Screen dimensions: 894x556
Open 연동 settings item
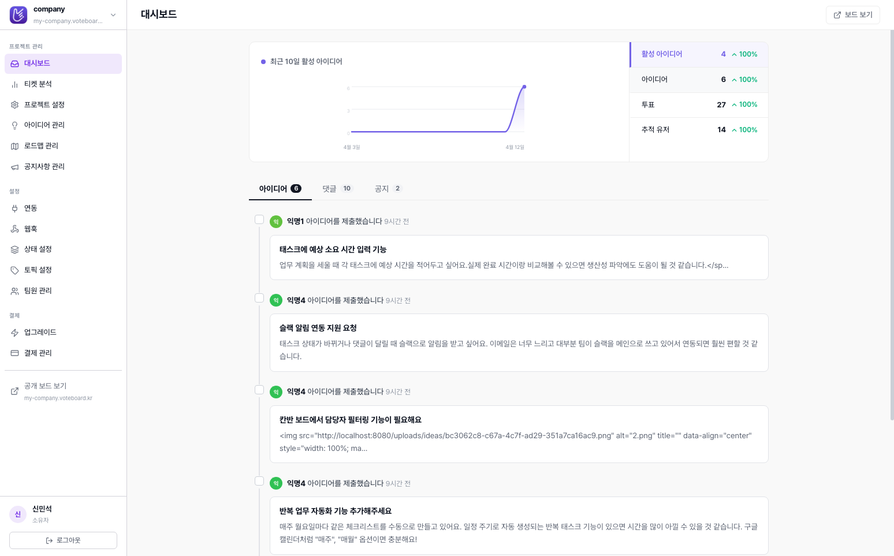pyautogui.click(x=63, y=208)
